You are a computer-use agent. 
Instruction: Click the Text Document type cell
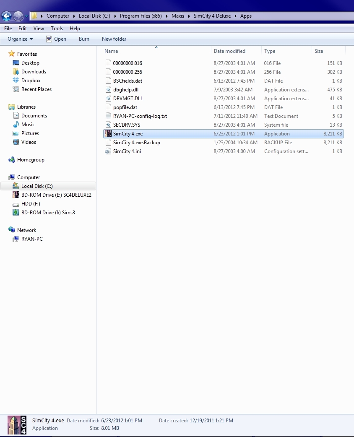(x=281, y=116)
